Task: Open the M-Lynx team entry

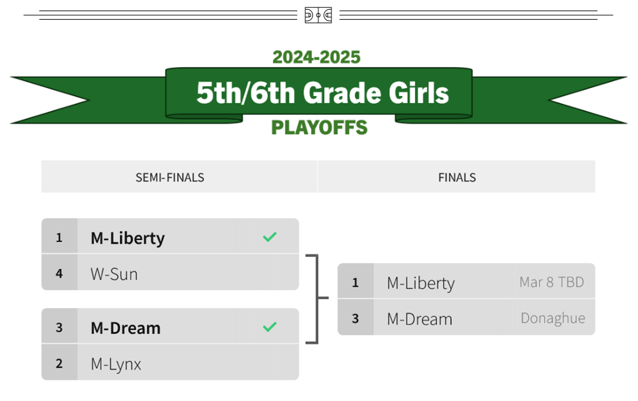Action: 116,364
